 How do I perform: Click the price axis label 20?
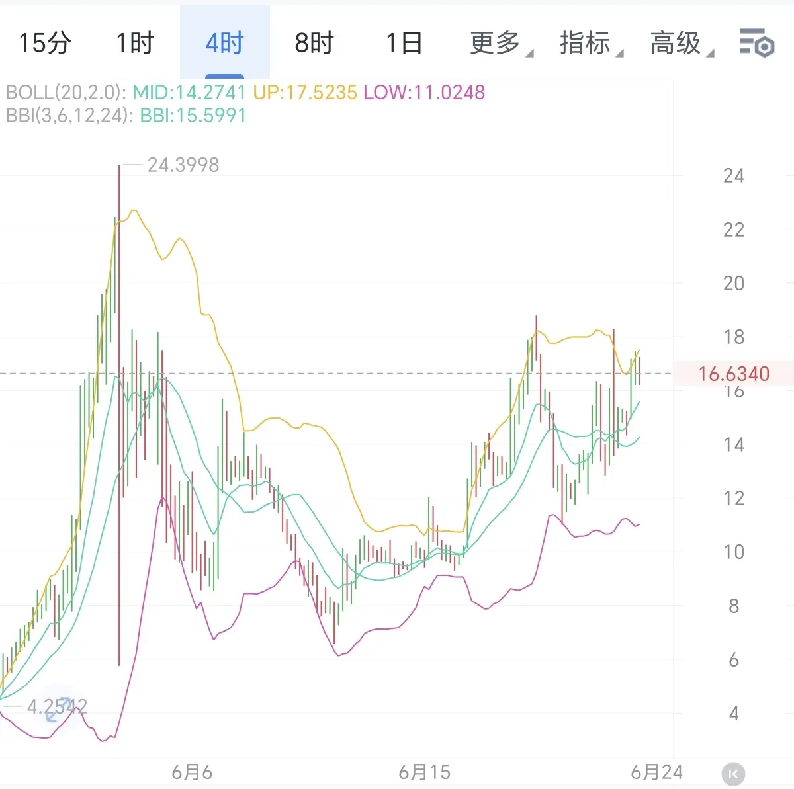click(x=734, y=284)
